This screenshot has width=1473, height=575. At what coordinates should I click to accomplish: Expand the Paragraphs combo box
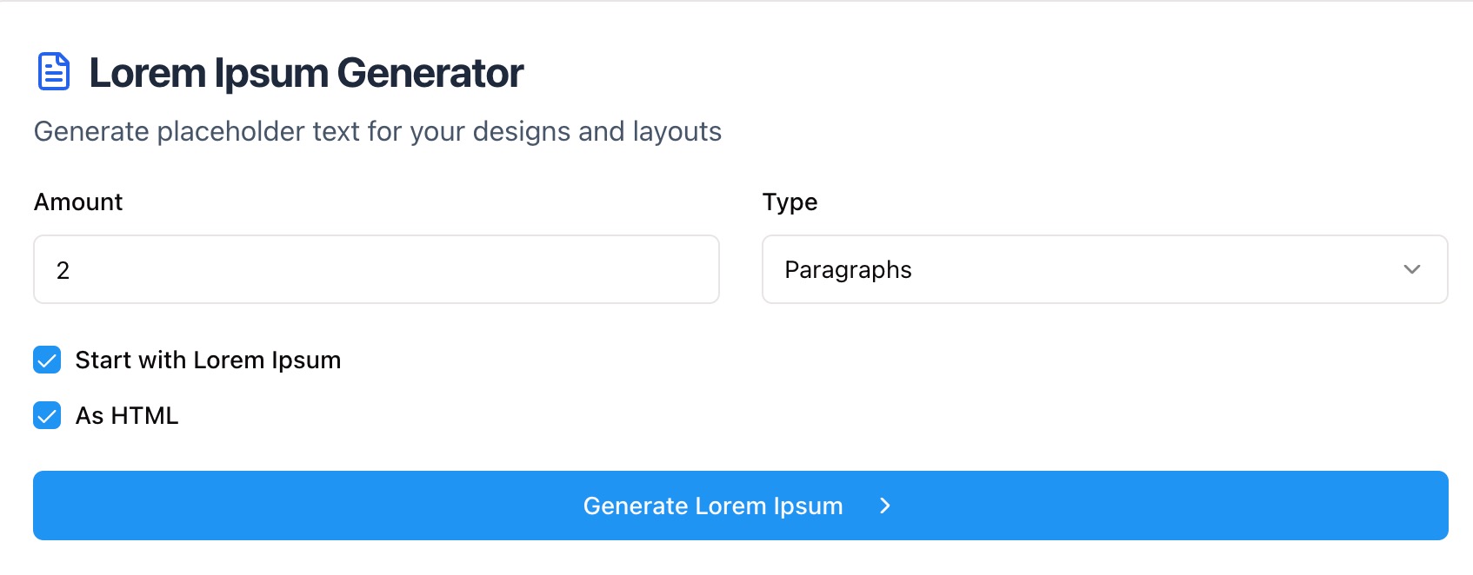point(1104,269)
